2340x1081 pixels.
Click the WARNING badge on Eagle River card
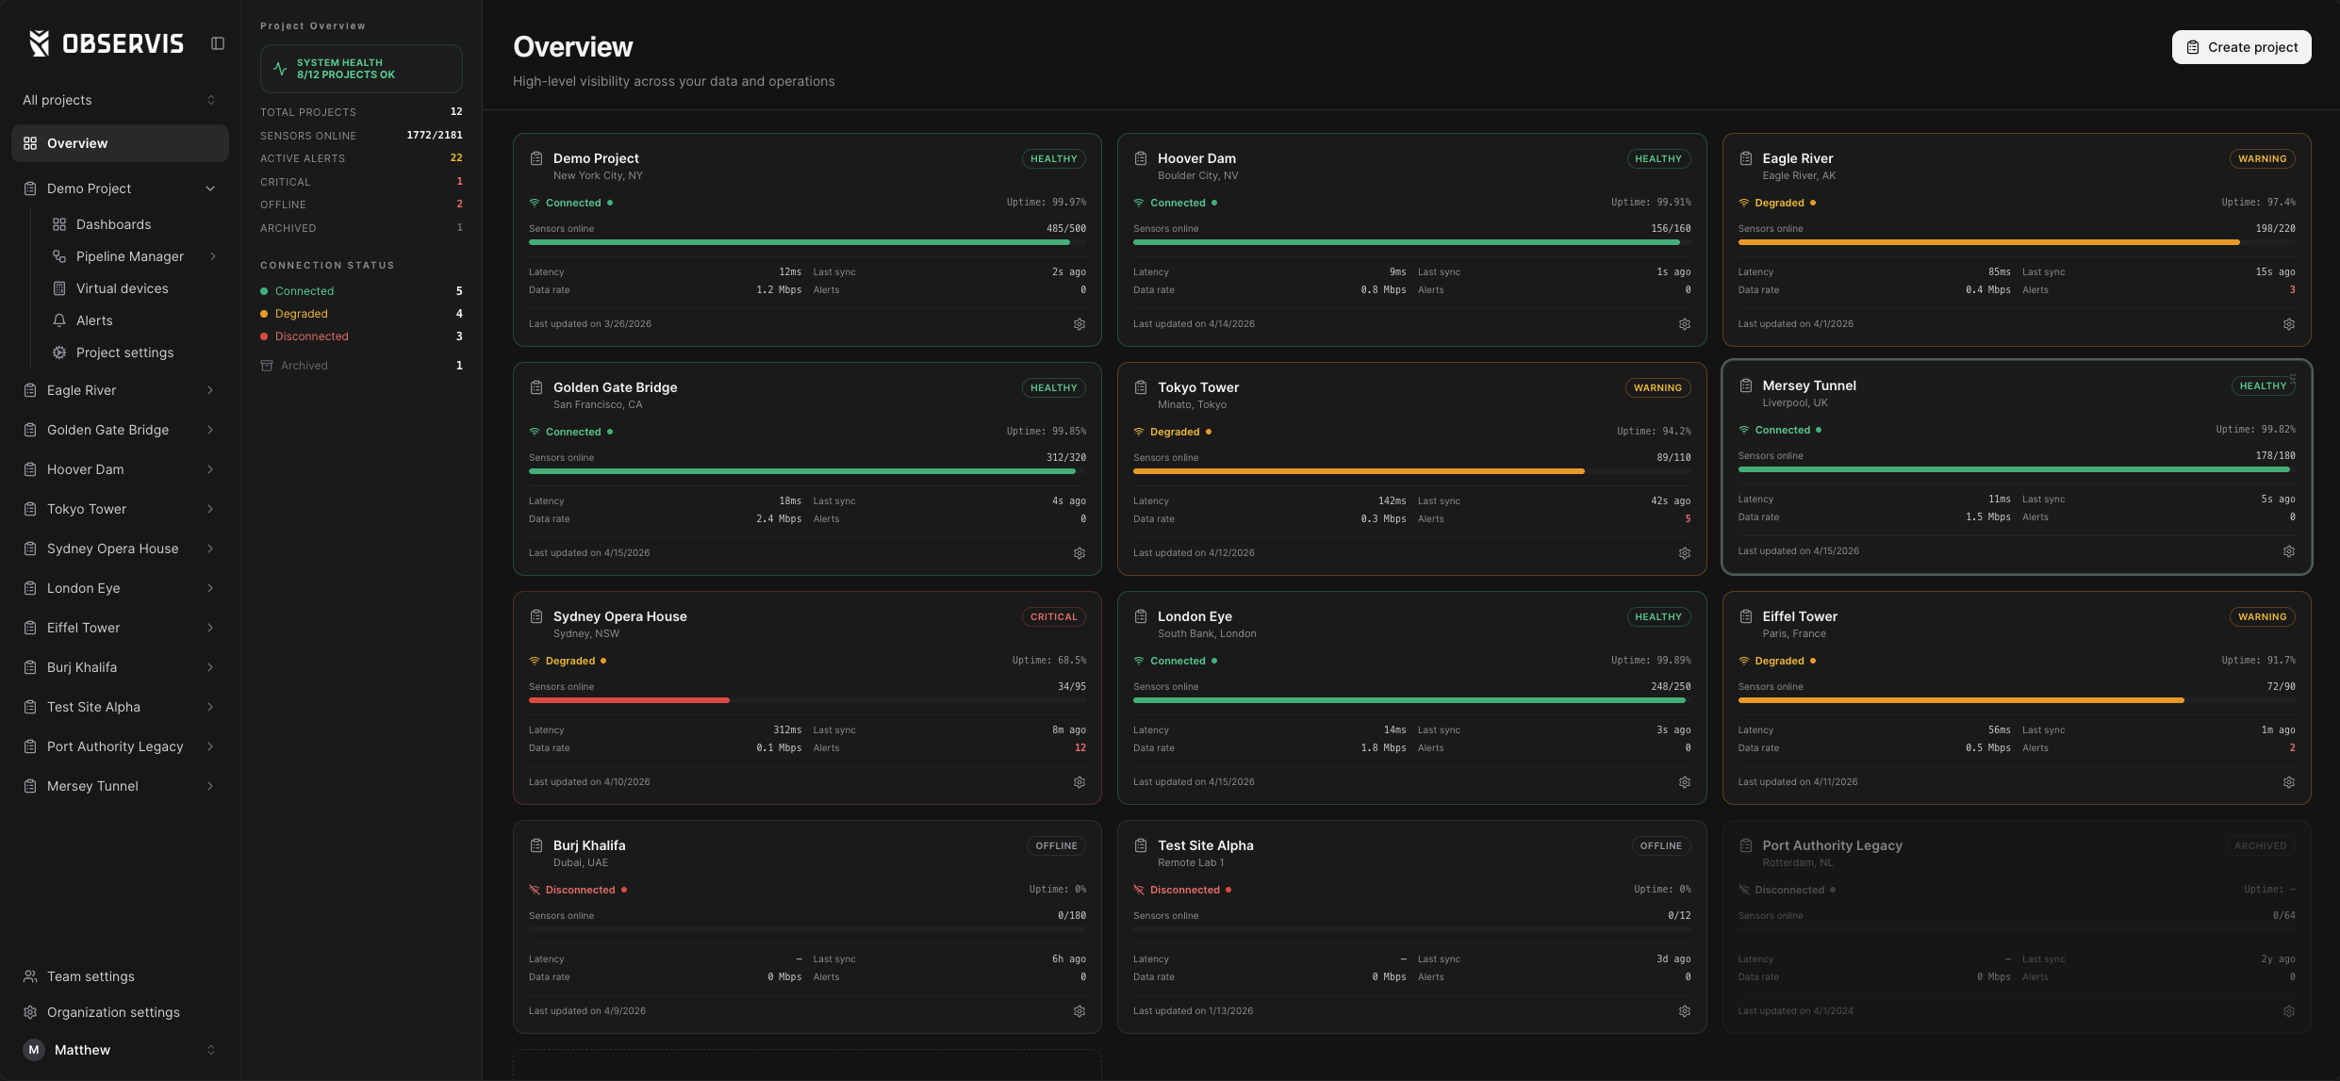click(x=2263, y=159)
